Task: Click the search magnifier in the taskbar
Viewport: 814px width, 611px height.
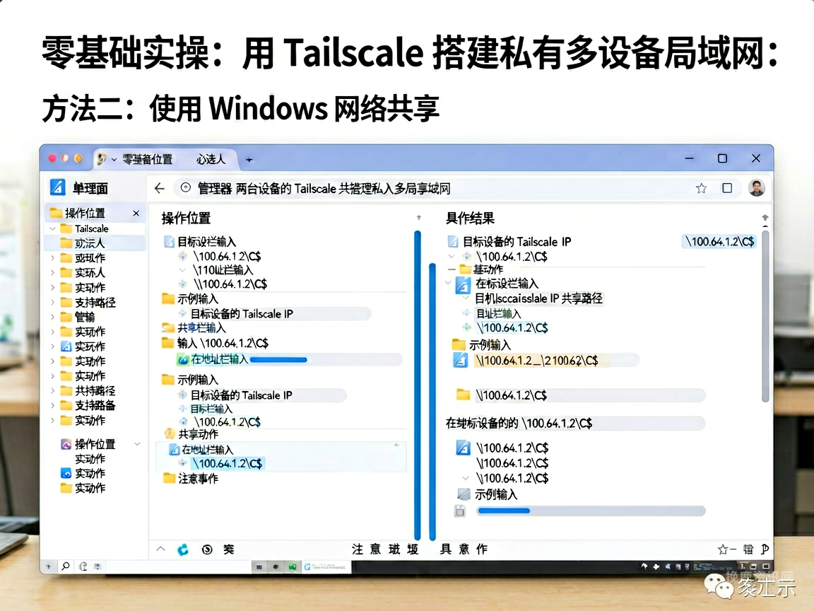Action: point(66,566)
